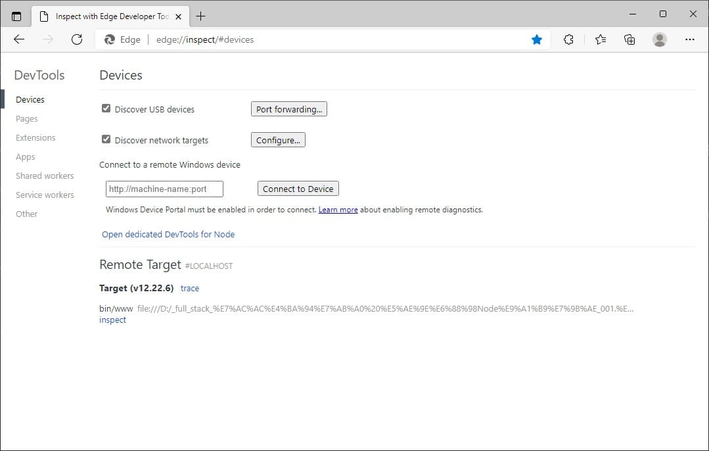Switch to Pages in DevTools sidebar
Screen dimensions: 709x451
[27, 119]
